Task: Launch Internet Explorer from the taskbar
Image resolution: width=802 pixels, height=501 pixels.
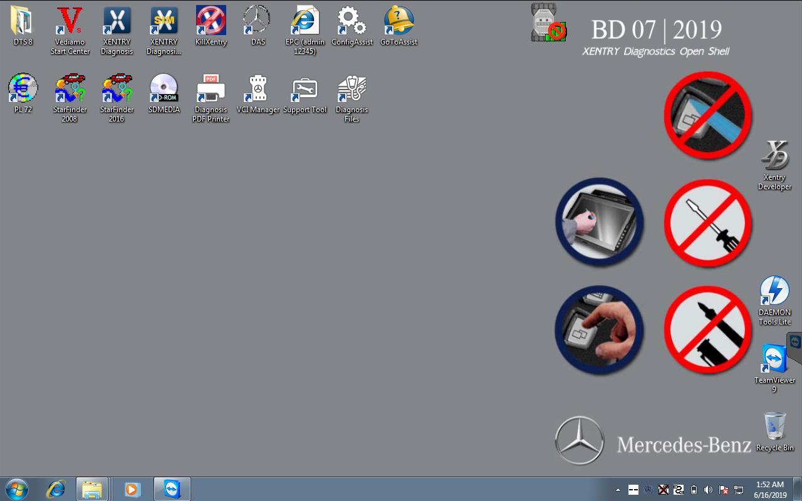Action: tap(56, 489)
